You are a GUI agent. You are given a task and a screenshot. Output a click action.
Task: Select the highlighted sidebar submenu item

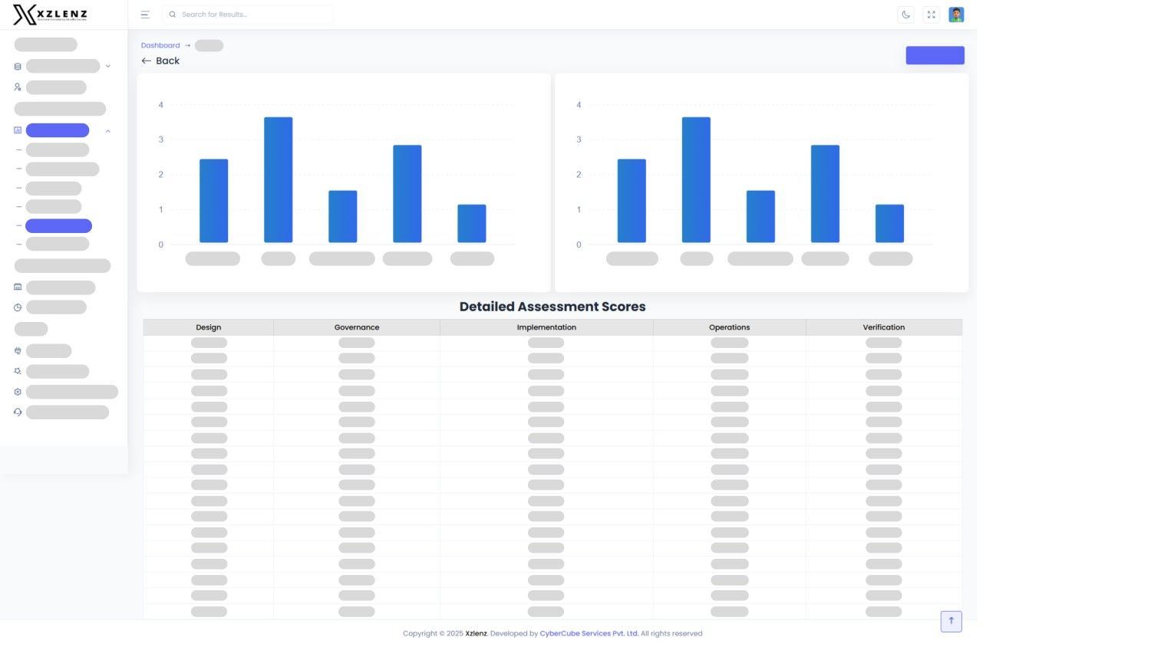coord(58,226)
